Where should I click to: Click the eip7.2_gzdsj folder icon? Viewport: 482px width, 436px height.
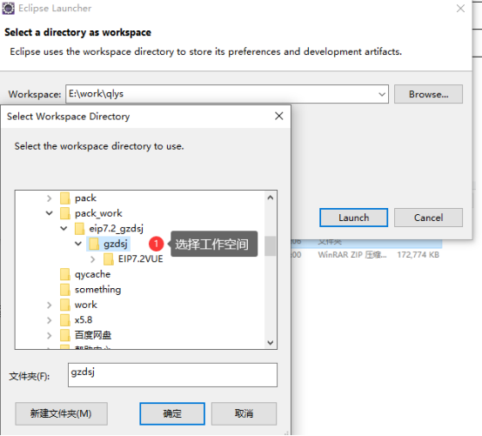80,229
